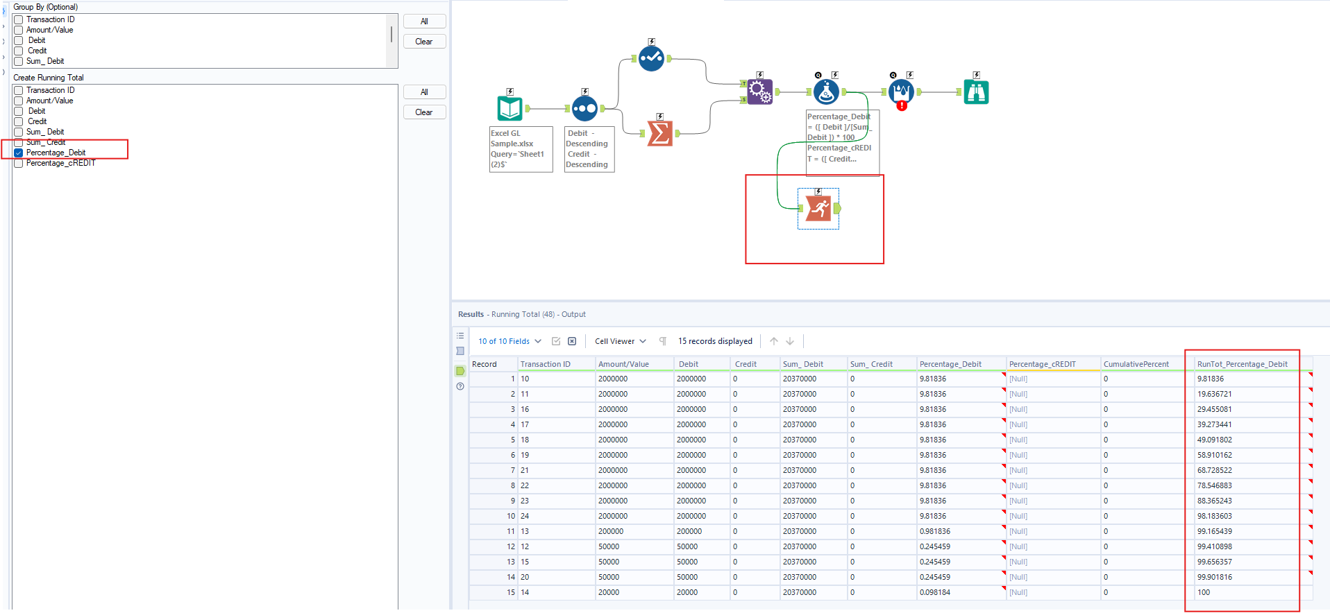Check Sum_ Debit in the Group By list
The width and height of the screenshot is (1330, 613).
click(19, 61)
